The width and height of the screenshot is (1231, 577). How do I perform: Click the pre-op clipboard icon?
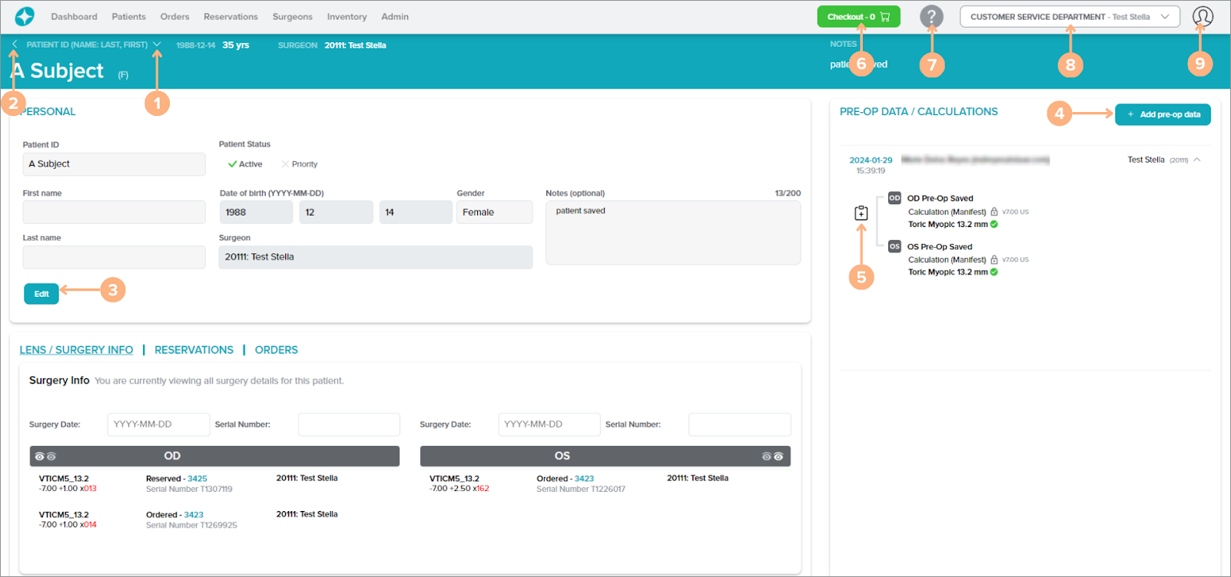[x=861, y=213]
